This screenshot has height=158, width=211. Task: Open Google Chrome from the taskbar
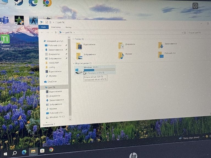pos(51,150)
